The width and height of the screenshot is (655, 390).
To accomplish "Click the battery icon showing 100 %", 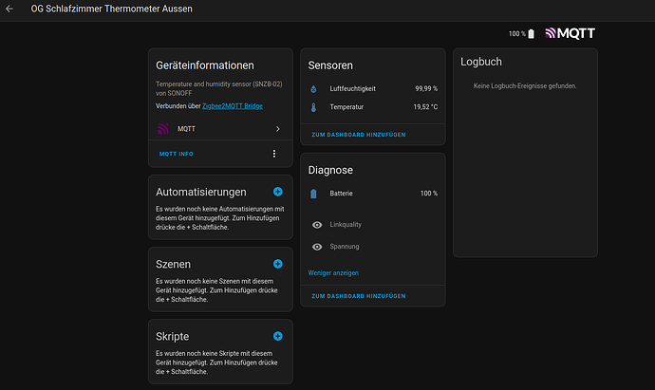I will [x=531, y=34].
